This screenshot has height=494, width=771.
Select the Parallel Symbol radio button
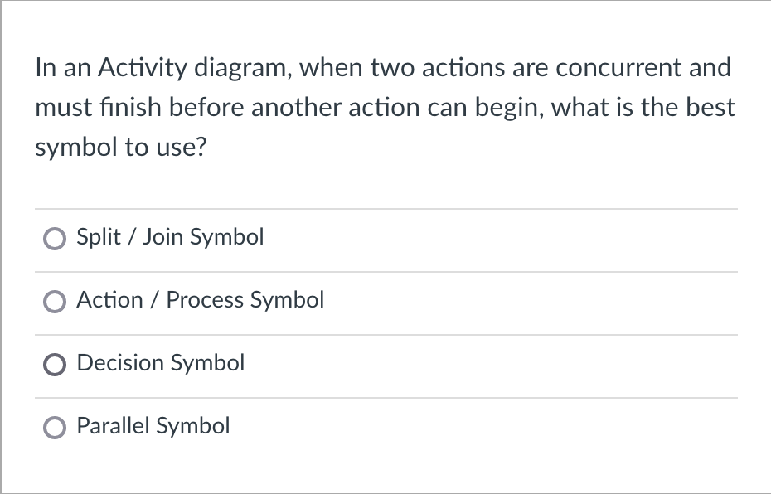tap(54, 427)
